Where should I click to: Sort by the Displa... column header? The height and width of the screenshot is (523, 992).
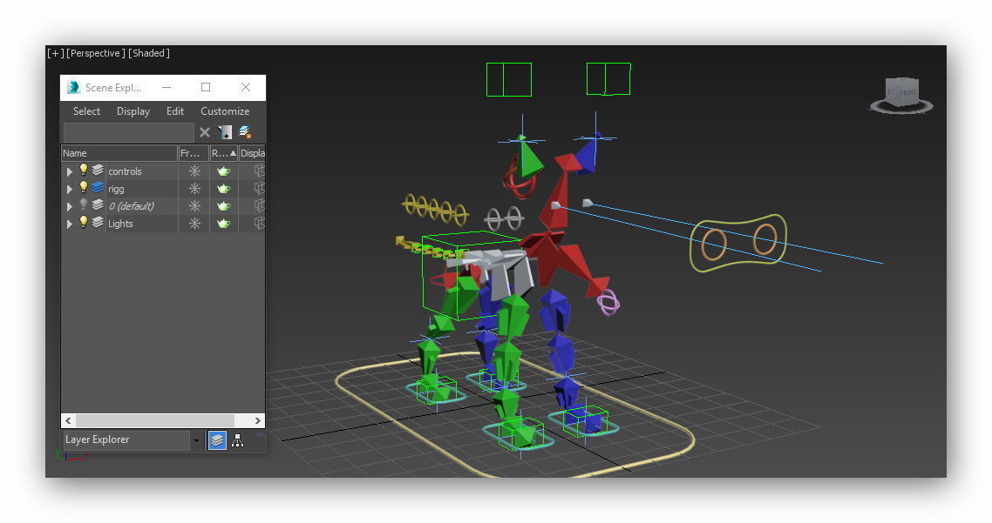(x=253, y=153)
